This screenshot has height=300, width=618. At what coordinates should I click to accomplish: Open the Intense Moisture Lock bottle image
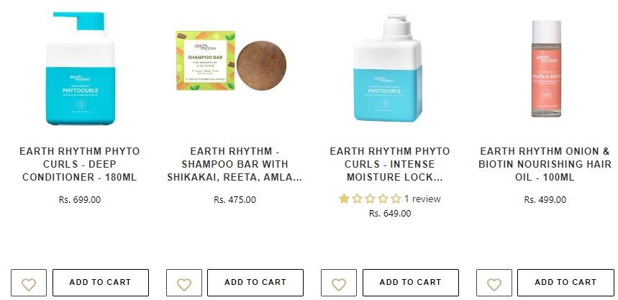(388, 68)
